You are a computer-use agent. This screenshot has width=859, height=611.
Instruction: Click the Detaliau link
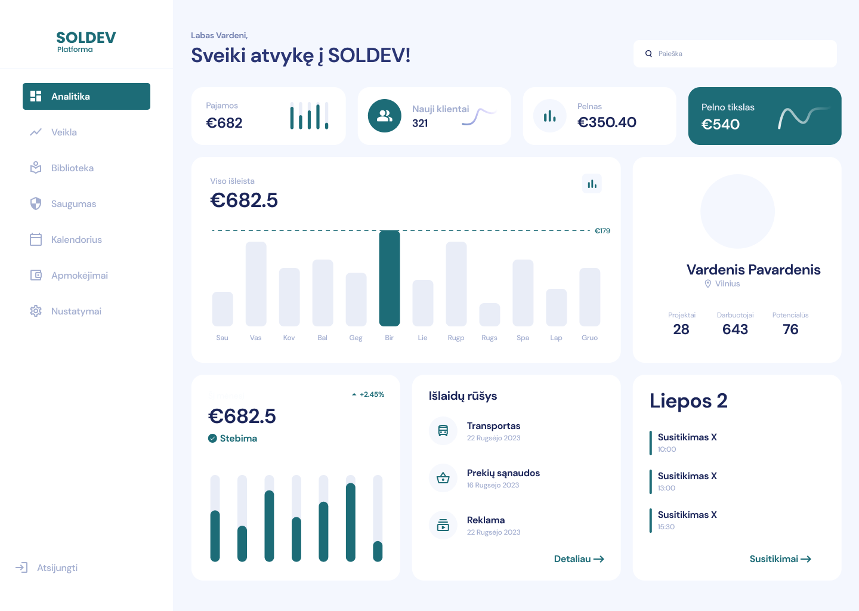tap(579, 559)
